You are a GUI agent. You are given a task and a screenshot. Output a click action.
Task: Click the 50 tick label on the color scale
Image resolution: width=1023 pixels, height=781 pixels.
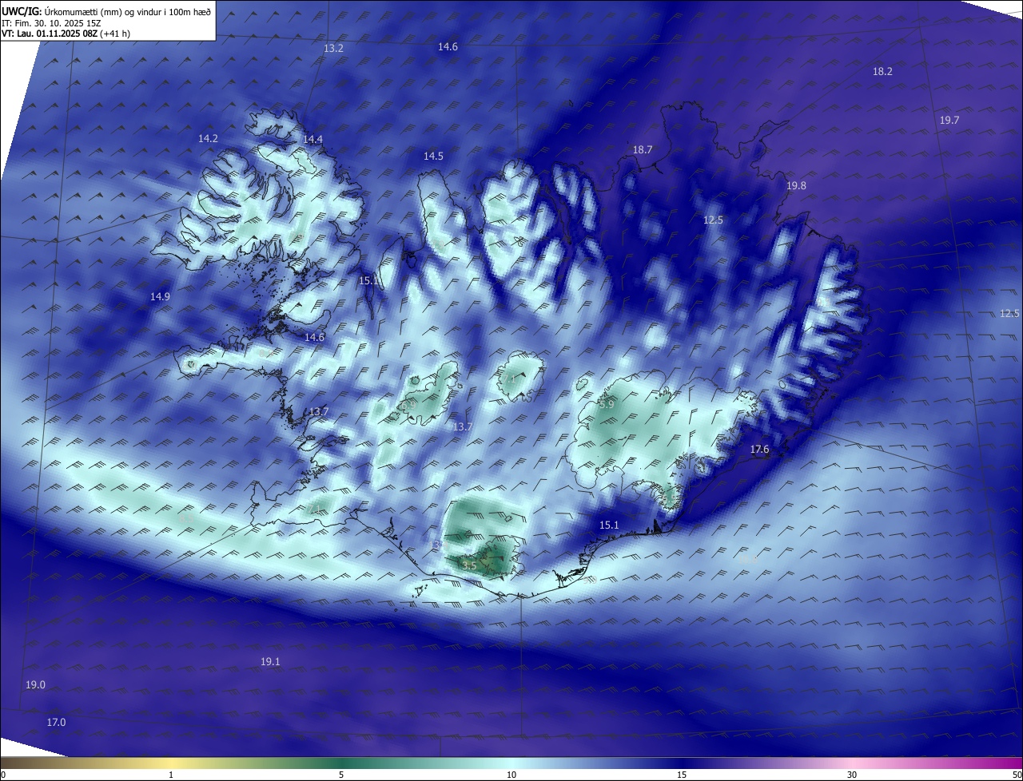coord(1017,775)
